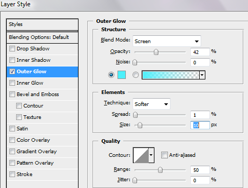Click the Spread slider handle
Viewport: 248px width, 188px height.
pos(135,115)
